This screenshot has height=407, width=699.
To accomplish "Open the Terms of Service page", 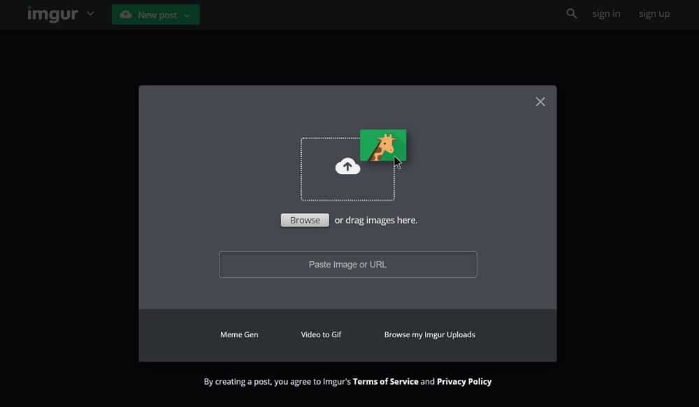I will click(x=385, y=381).
